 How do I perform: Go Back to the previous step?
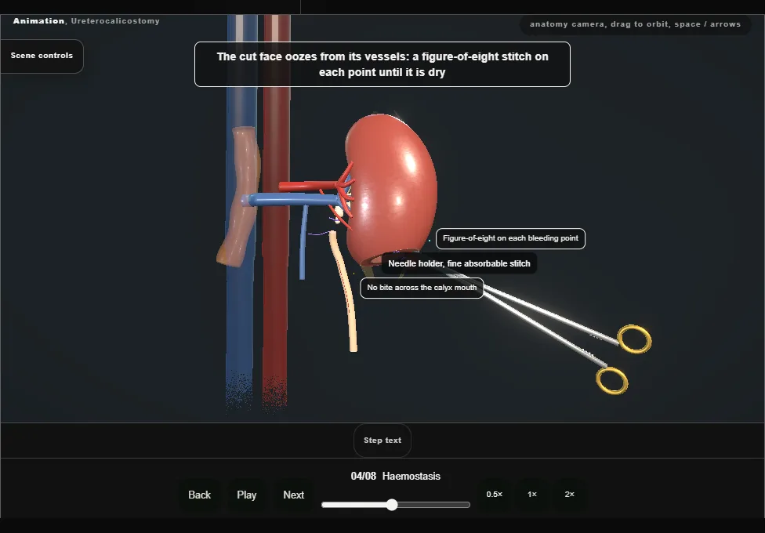200,495
